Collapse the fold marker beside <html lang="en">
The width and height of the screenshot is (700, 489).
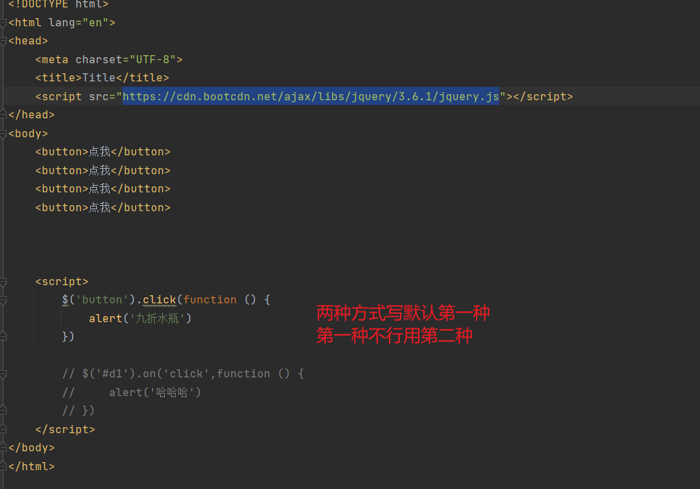click(3, 23)
